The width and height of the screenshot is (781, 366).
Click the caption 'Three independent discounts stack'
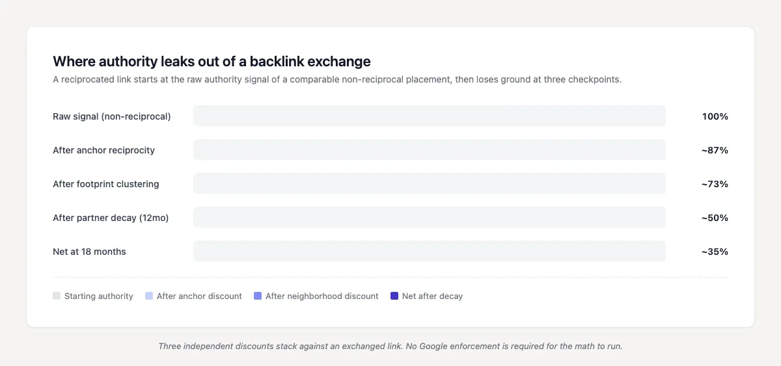click(390, 346)
